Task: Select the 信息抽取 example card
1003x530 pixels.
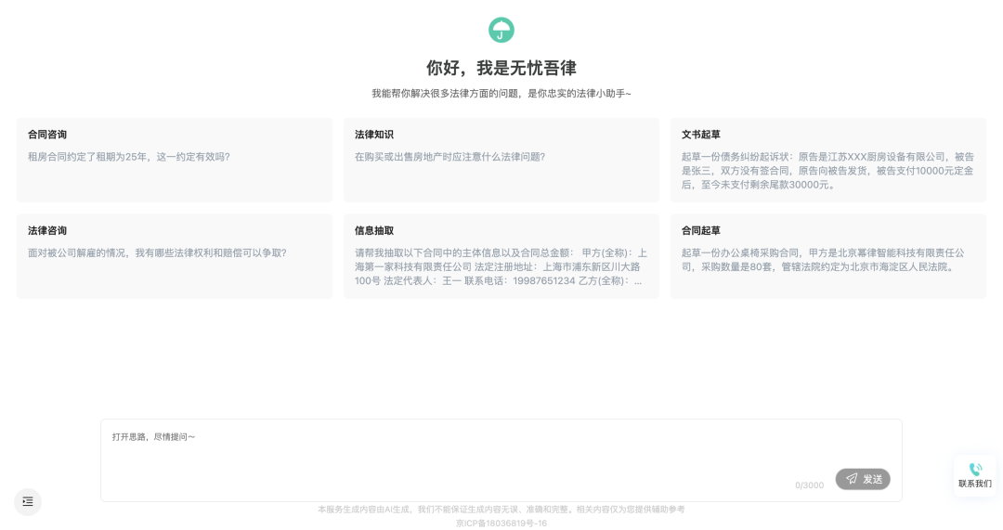Action: (x=501, y=256)
